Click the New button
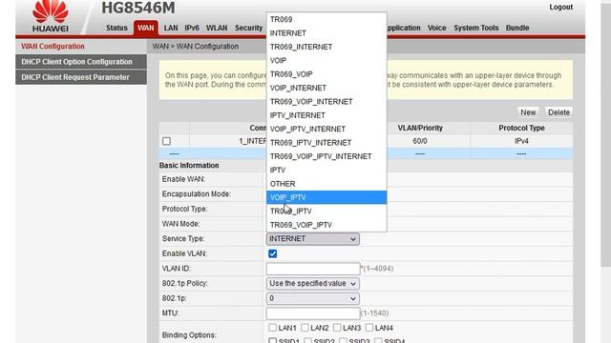This screenshot has width=611, height=343. coord(528,112)
